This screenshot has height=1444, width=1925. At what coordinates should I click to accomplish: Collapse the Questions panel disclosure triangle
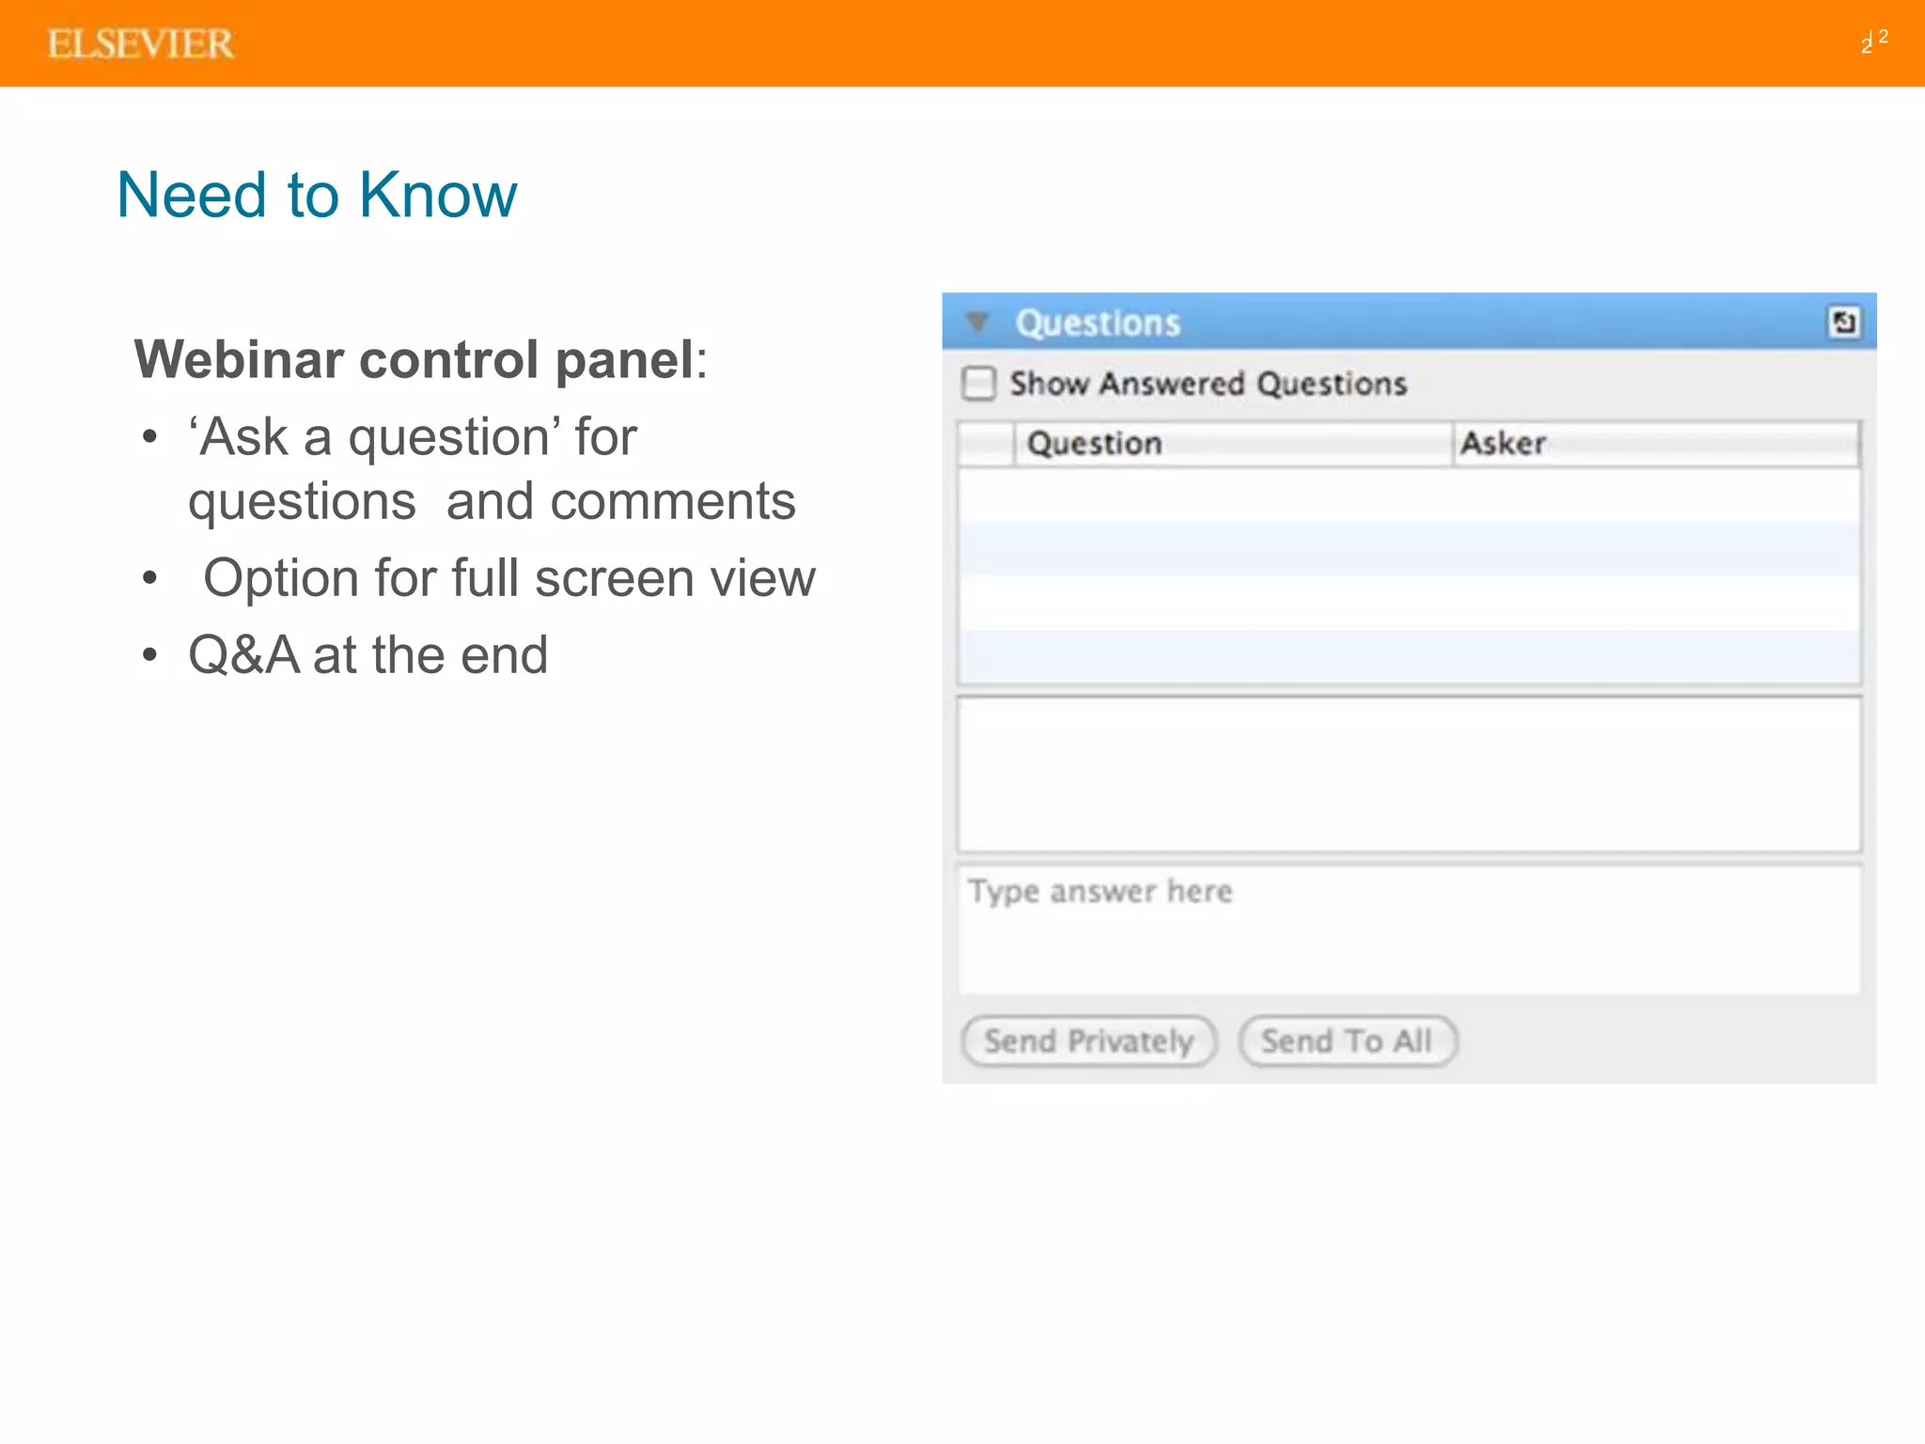(978, 322)
